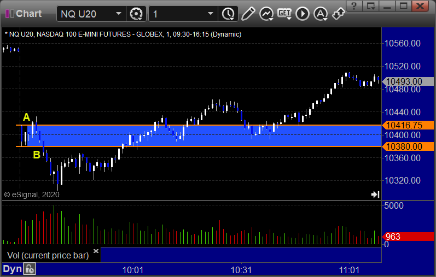Click the symbol link arrows icon

[x=339, y=14]
